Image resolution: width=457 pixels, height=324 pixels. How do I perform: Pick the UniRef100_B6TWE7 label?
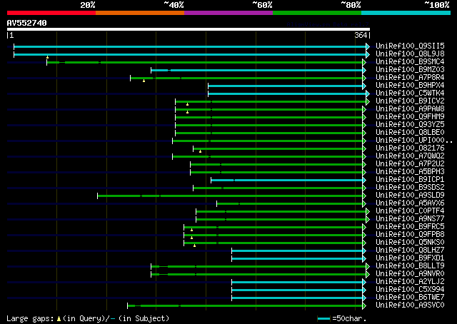(410, 298)
